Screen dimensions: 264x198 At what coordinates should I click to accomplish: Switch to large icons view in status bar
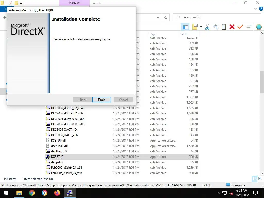[x=260, y=179]
